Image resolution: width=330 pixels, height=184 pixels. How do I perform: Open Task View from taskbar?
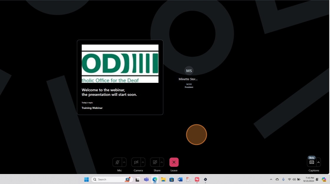(137, 179)
